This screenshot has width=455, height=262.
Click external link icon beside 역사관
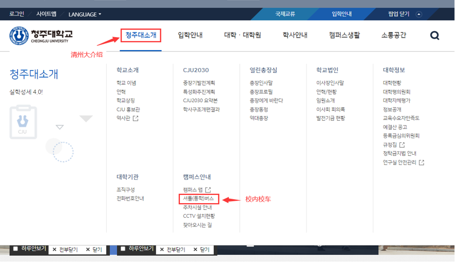coord(136,118)
